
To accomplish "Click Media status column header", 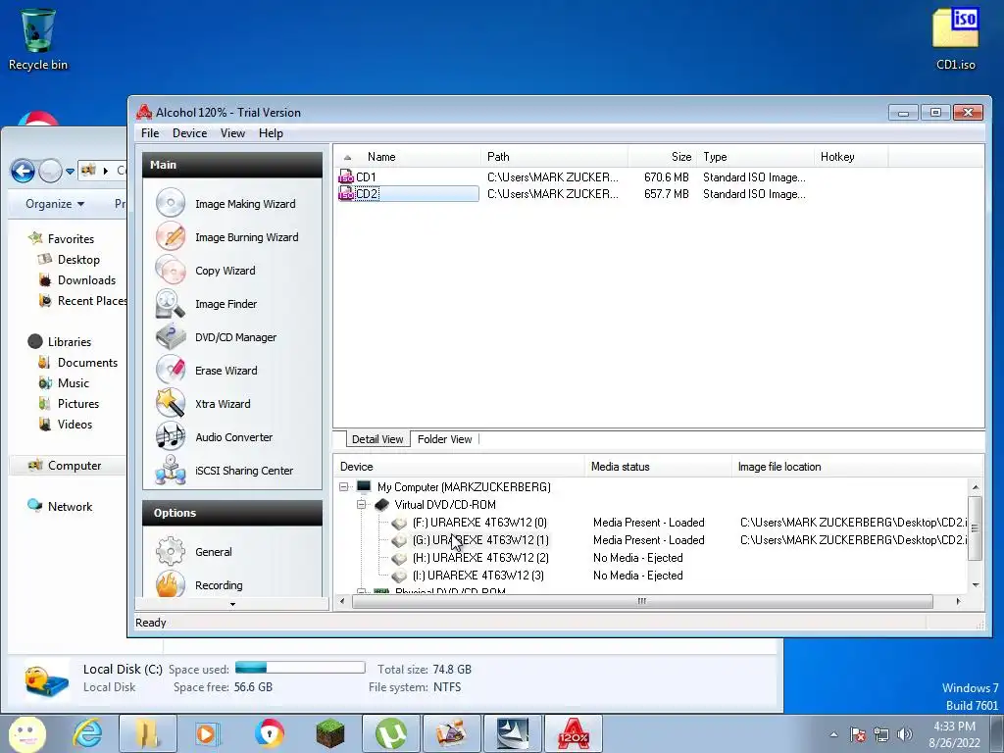I will click(658, 467).
